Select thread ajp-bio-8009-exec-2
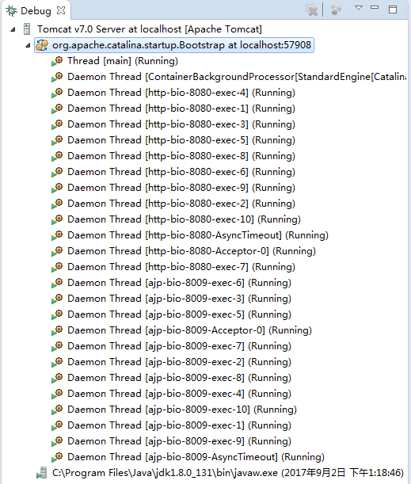Image resolution: width=411 pixels, height=484 pixels. pos(179,362)
